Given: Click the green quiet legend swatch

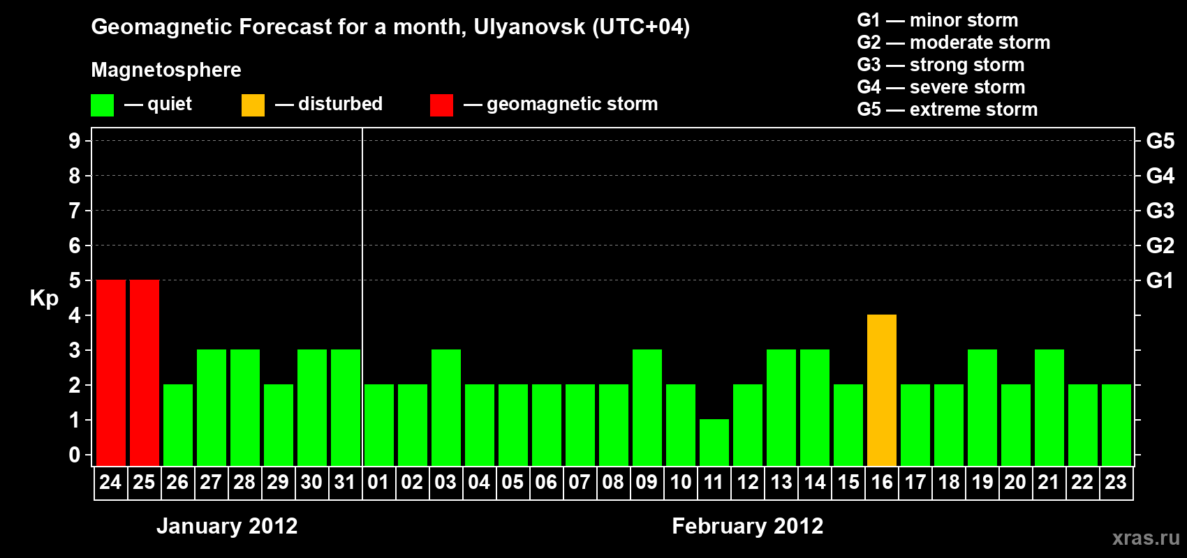Looking at the screenshot, I should (x=102, y=105).
